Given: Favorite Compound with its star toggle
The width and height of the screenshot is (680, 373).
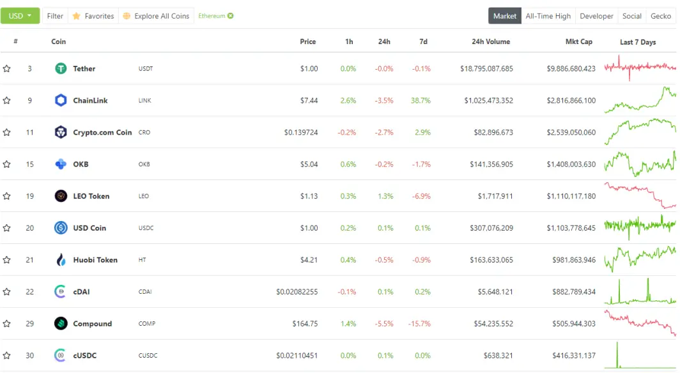Looking at the screenshot, I should pyautogui.click(x=6, y=324).
